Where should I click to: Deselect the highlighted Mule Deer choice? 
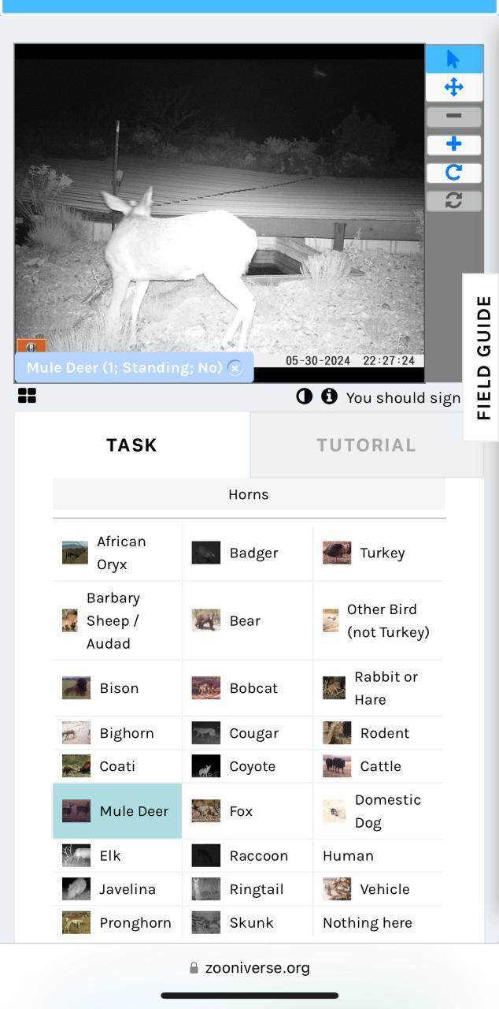point(117,811)
